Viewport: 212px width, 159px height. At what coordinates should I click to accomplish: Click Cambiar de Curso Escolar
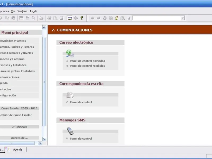tap(16, 115)
